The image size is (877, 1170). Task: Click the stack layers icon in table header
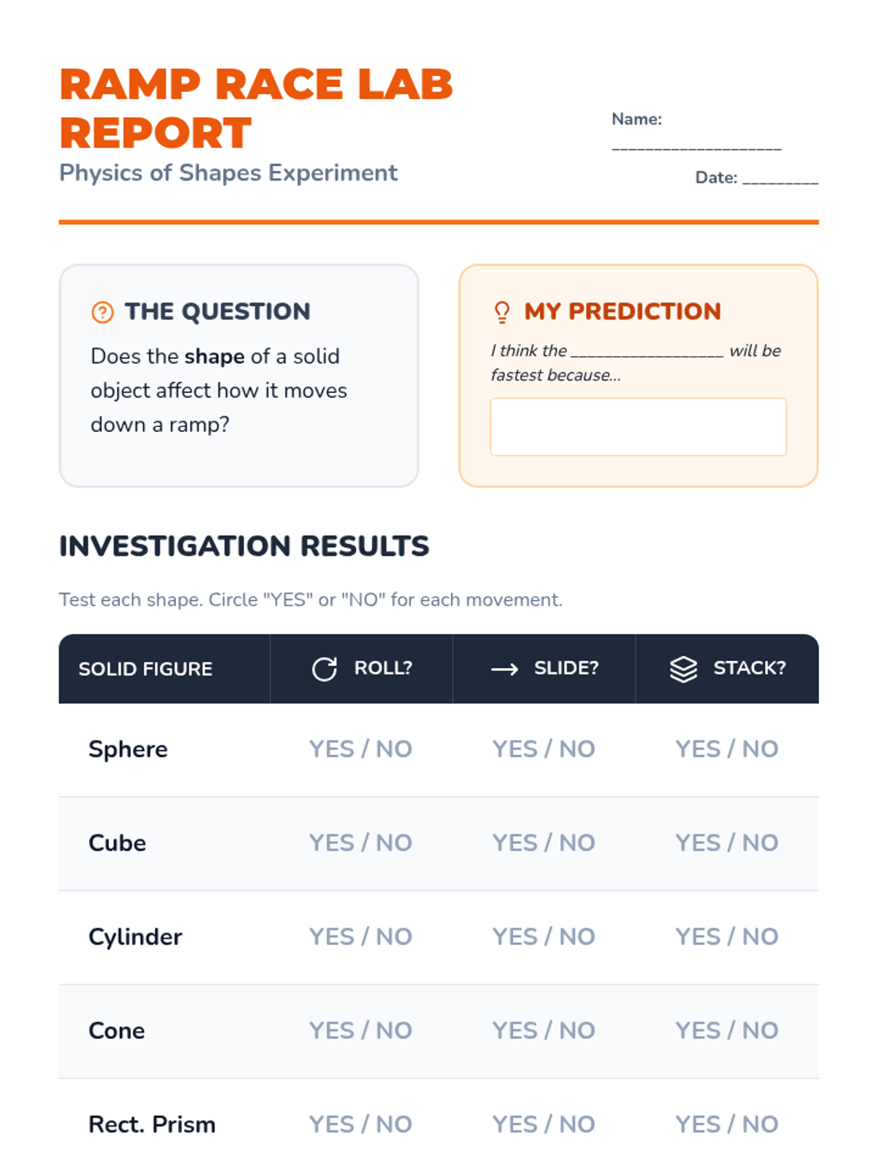click(x=683, y=668)
